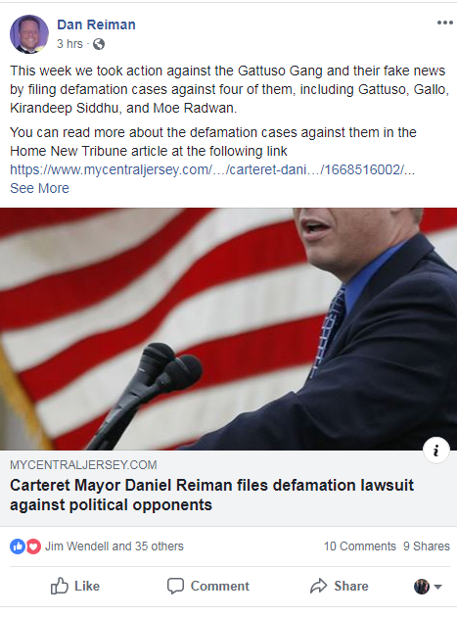Click the speech bubble Comment icon
The height and width of the screenshot is (617, 457).
pyautogui.click(x=175, y=586)
